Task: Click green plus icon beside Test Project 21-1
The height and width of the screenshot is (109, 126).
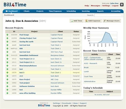Action: 7,62
